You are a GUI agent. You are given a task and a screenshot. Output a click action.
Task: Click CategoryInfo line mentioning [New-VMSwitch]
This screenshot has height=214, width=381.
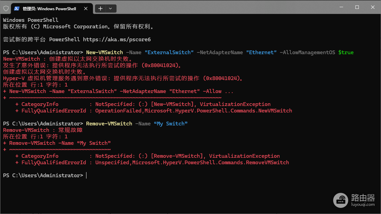[143, 104]
